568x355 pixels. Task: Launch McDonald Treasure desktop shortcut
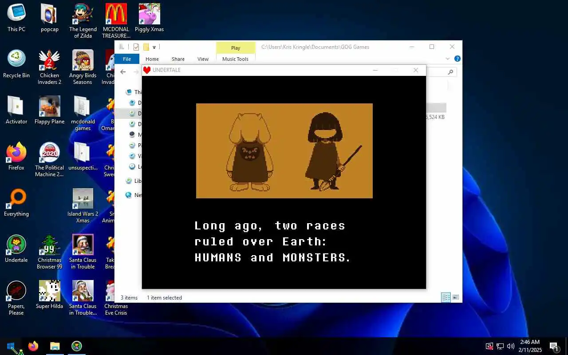coord(116,21)
